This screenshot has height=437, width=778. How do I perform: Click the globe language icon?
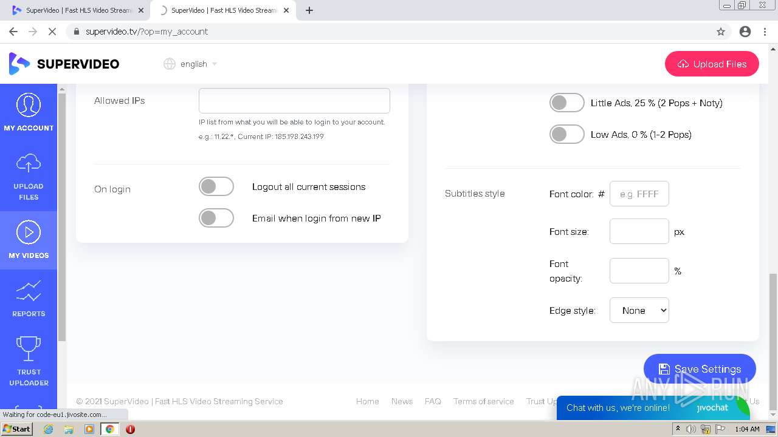(170, 64)
